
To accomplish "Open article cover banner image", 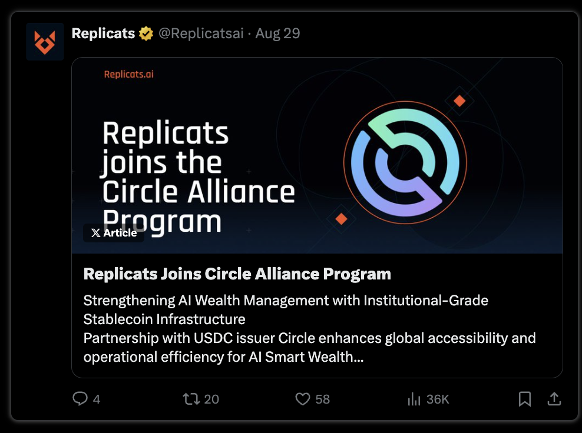I will tap(317, 155).
